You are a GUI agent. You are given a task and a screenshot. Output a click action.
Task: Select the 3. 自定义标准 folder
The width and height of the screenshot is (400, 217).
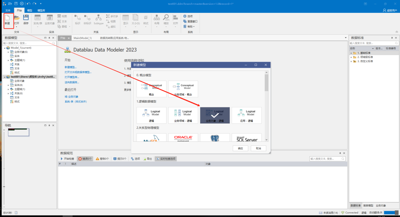pyautogui.click(x=363, y=61)
